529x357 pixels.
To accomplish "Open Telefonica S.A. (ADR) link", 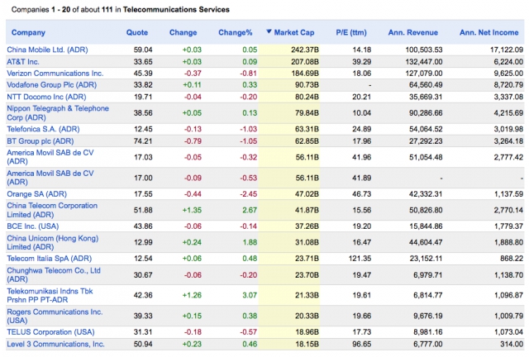I will click(43, 129).
